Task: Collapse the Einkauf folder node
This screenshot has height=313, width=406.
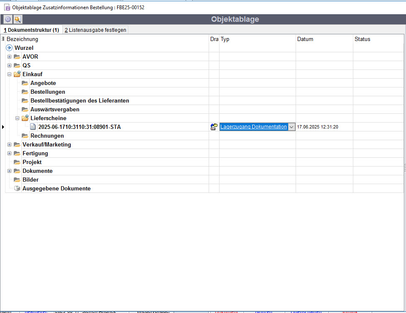Action: pyautogui.click(x=9, y=74)
